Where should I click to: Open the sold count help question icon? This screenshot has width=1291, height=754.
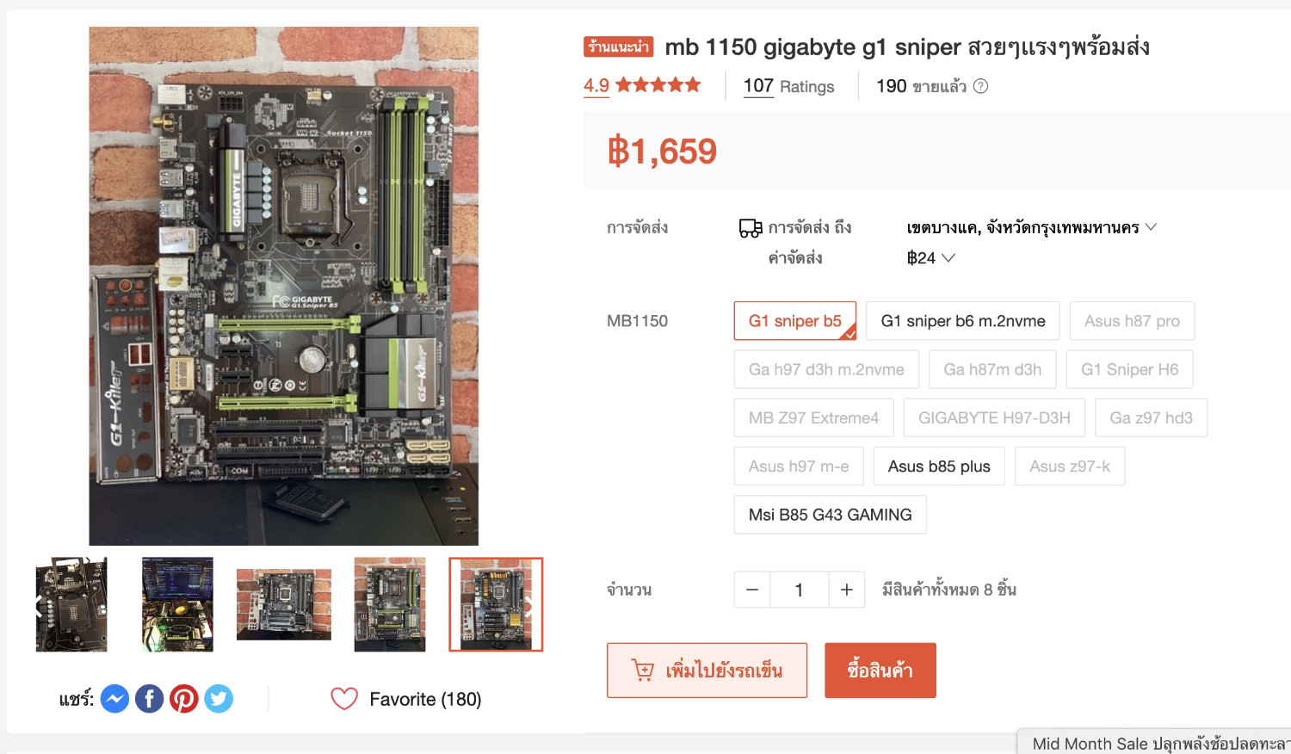tap(980, 86)
